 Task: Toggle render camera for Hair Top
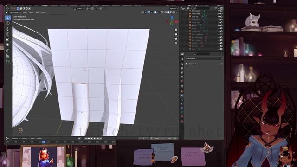[x=221, y=17]
